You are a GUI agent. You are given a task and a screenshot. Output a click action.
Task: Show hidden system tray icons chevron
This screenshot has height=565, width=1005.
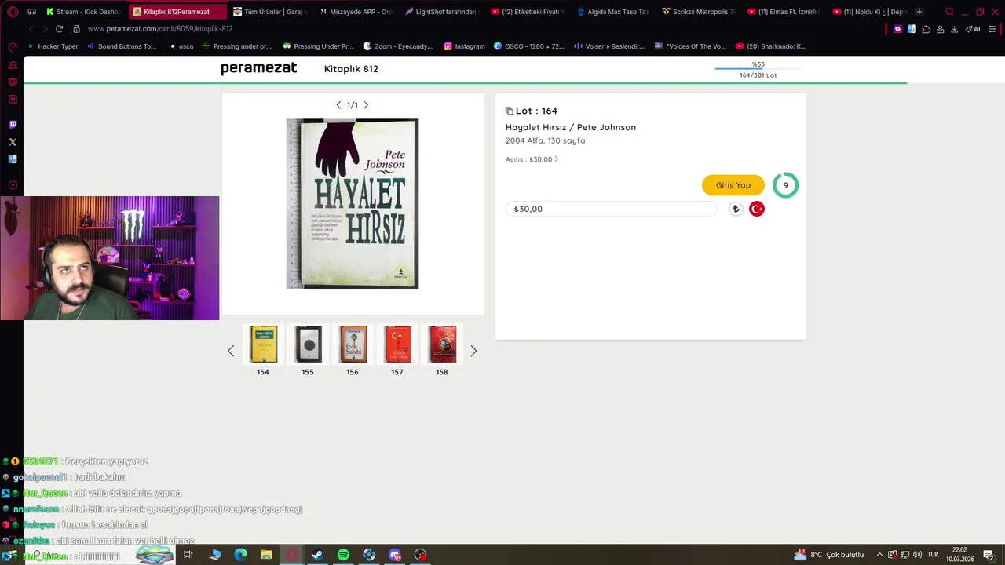tap(879, 555)
